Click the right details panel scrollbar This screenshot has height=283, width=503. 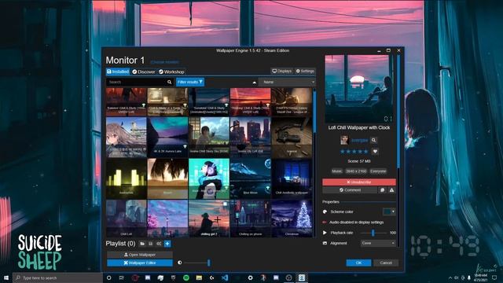[x=398, y=111]
